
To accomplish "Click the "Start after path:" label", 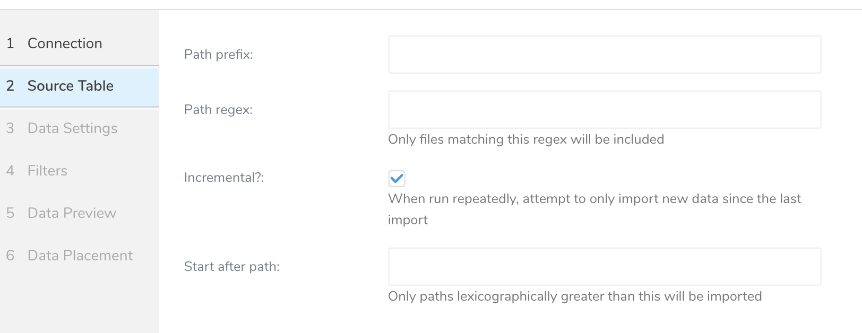I will pos(231,267).
